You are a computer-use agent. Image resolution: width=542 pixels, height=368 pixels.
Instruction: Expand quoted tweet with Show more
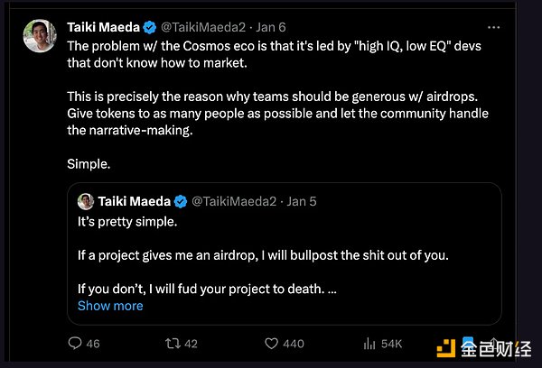[110, 306]
